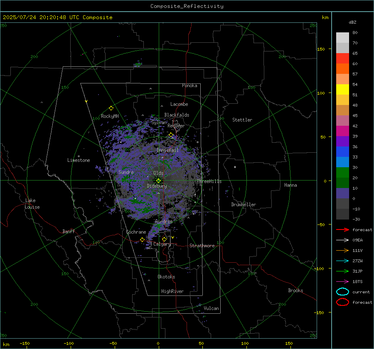Screen dimensions: 374x349
Task: Click the Calgary city label
Action: [162, 244]
